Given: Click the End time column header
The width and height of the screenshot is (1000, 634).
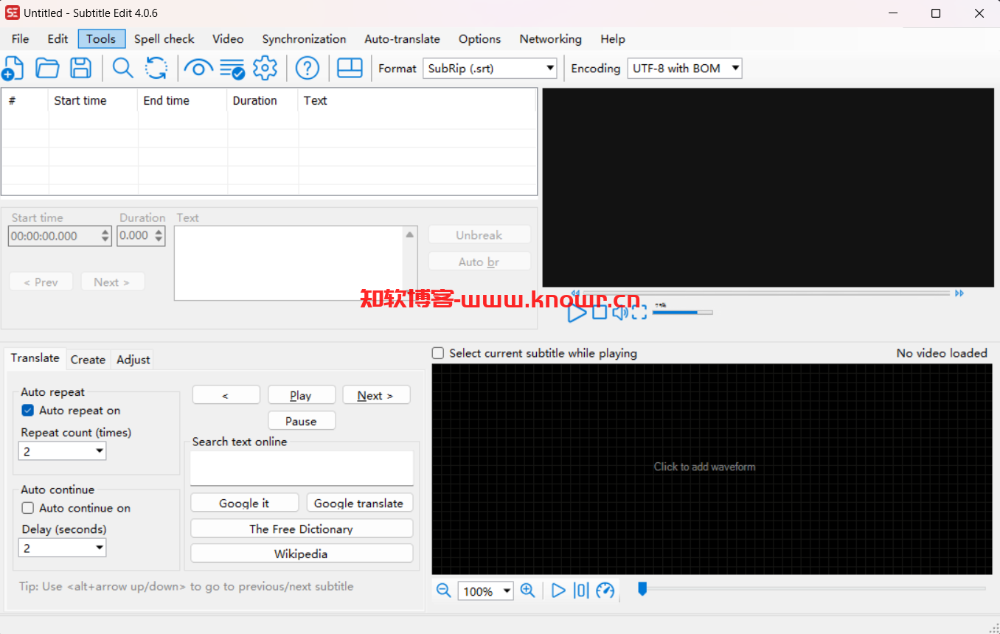Looking at the screenshot, I should [x=182, y=101].
